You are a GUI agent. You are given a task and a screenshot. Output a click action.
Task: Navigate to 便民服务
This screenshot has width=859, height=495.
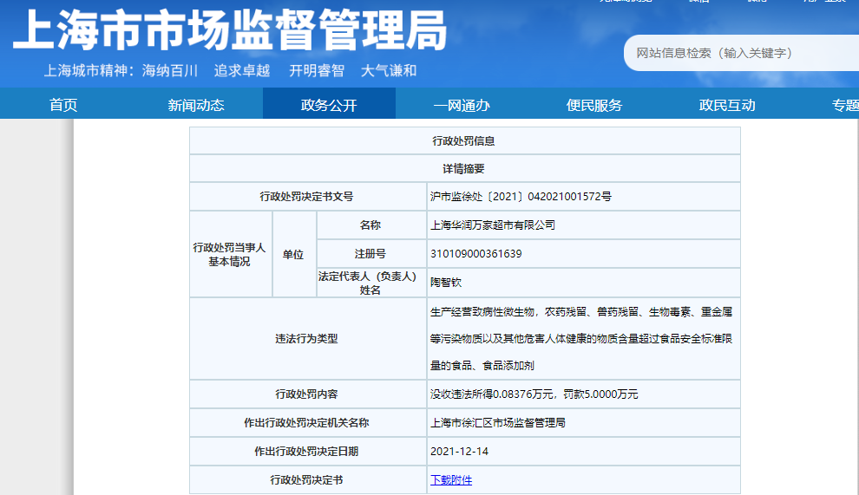click(594, 105)
